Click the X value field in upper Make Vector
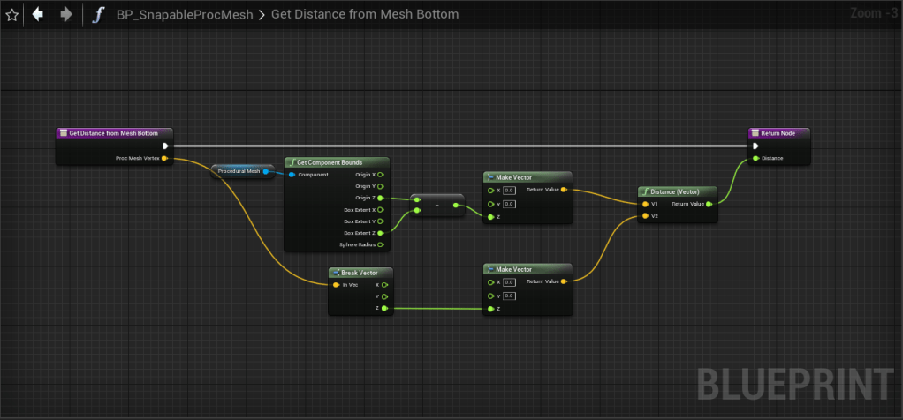The width and height of the screenshot is (903, 420). coord(509,190)
